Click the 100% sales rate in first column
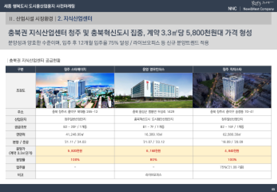Screen dimensions: 277x192 pyautogui.click(x=75, y=160)
